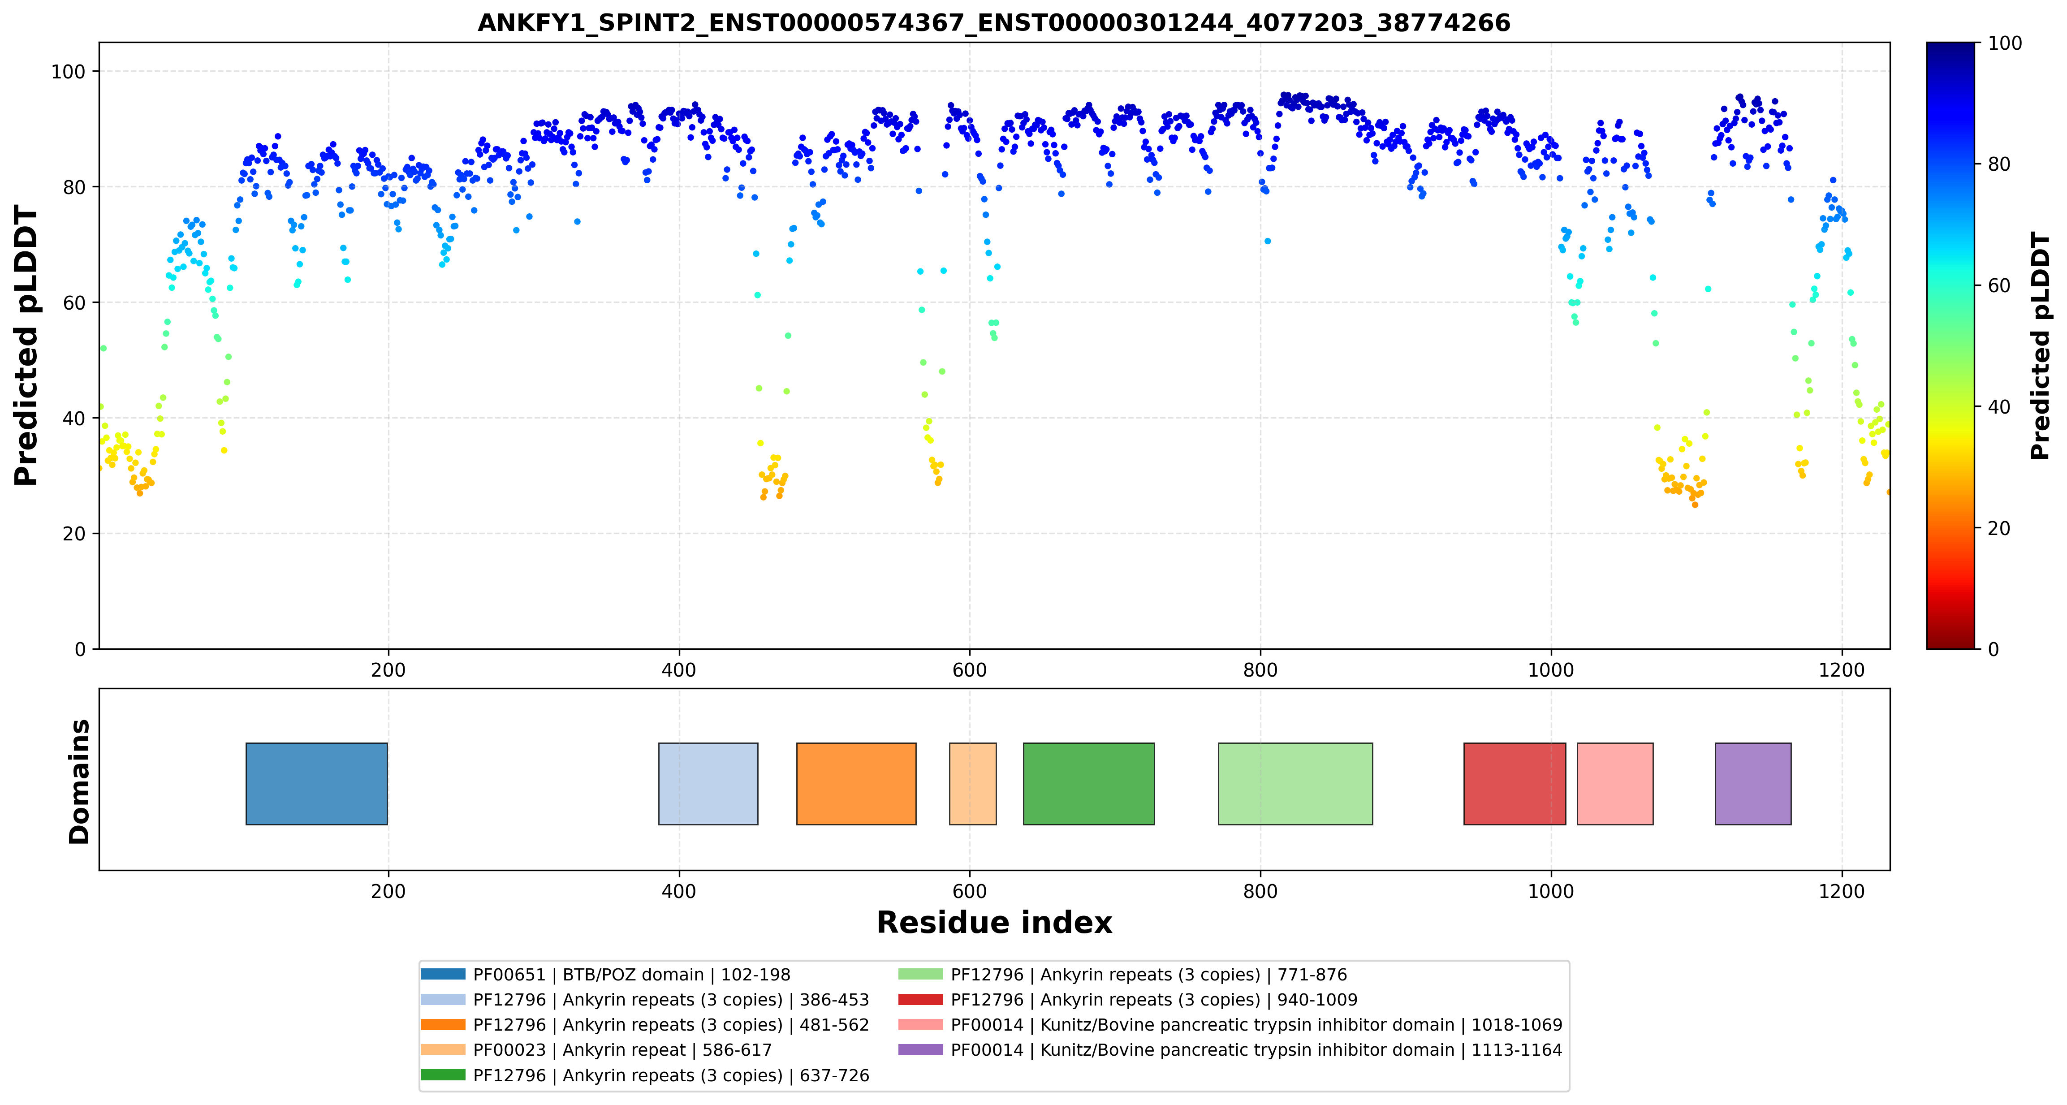Viewport: 2067px width, 1105px height.
Task: Click the blue BTB/POZ domain box
Action: pyautogui.click(x=316, y=783)
